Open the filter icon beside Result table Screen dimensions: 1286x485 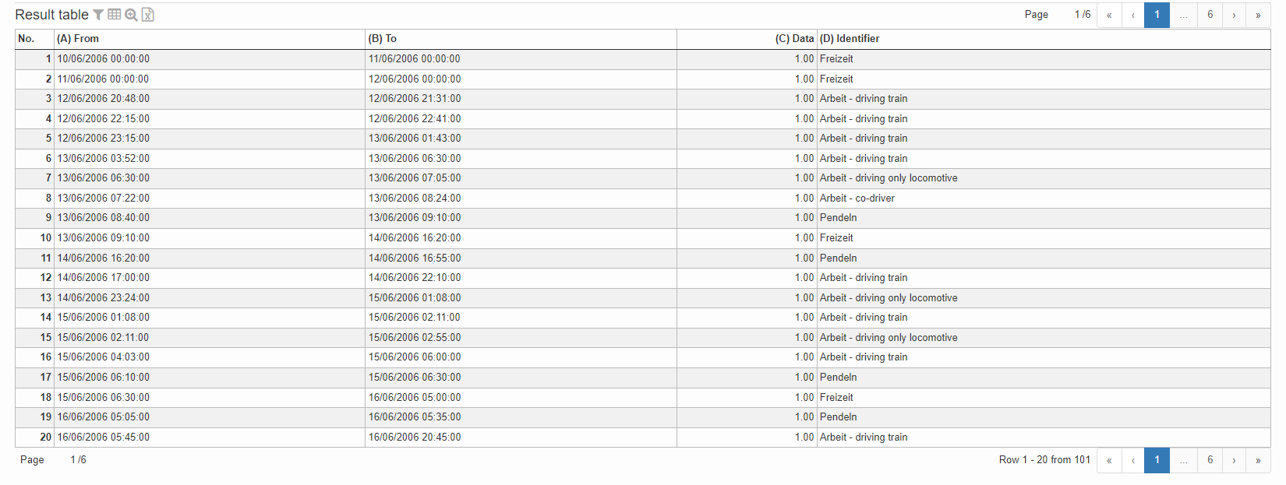coord(98,15)
